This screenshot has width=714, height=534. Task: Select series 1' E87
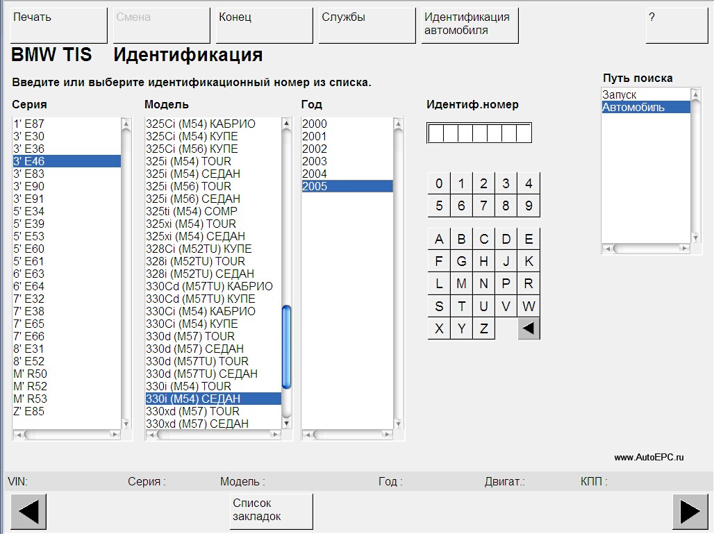pos(67,124)
